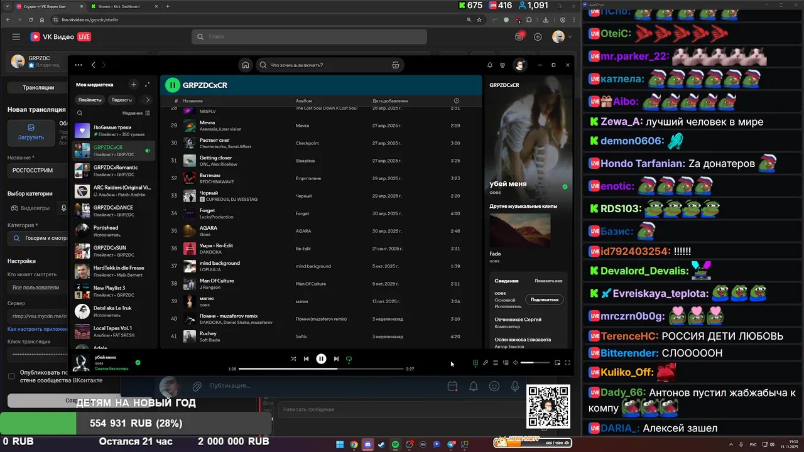Open the 'Fade' music video thumbnail
Image resolution: width=804 pixels, height=452 pixels.
[519, 230]
